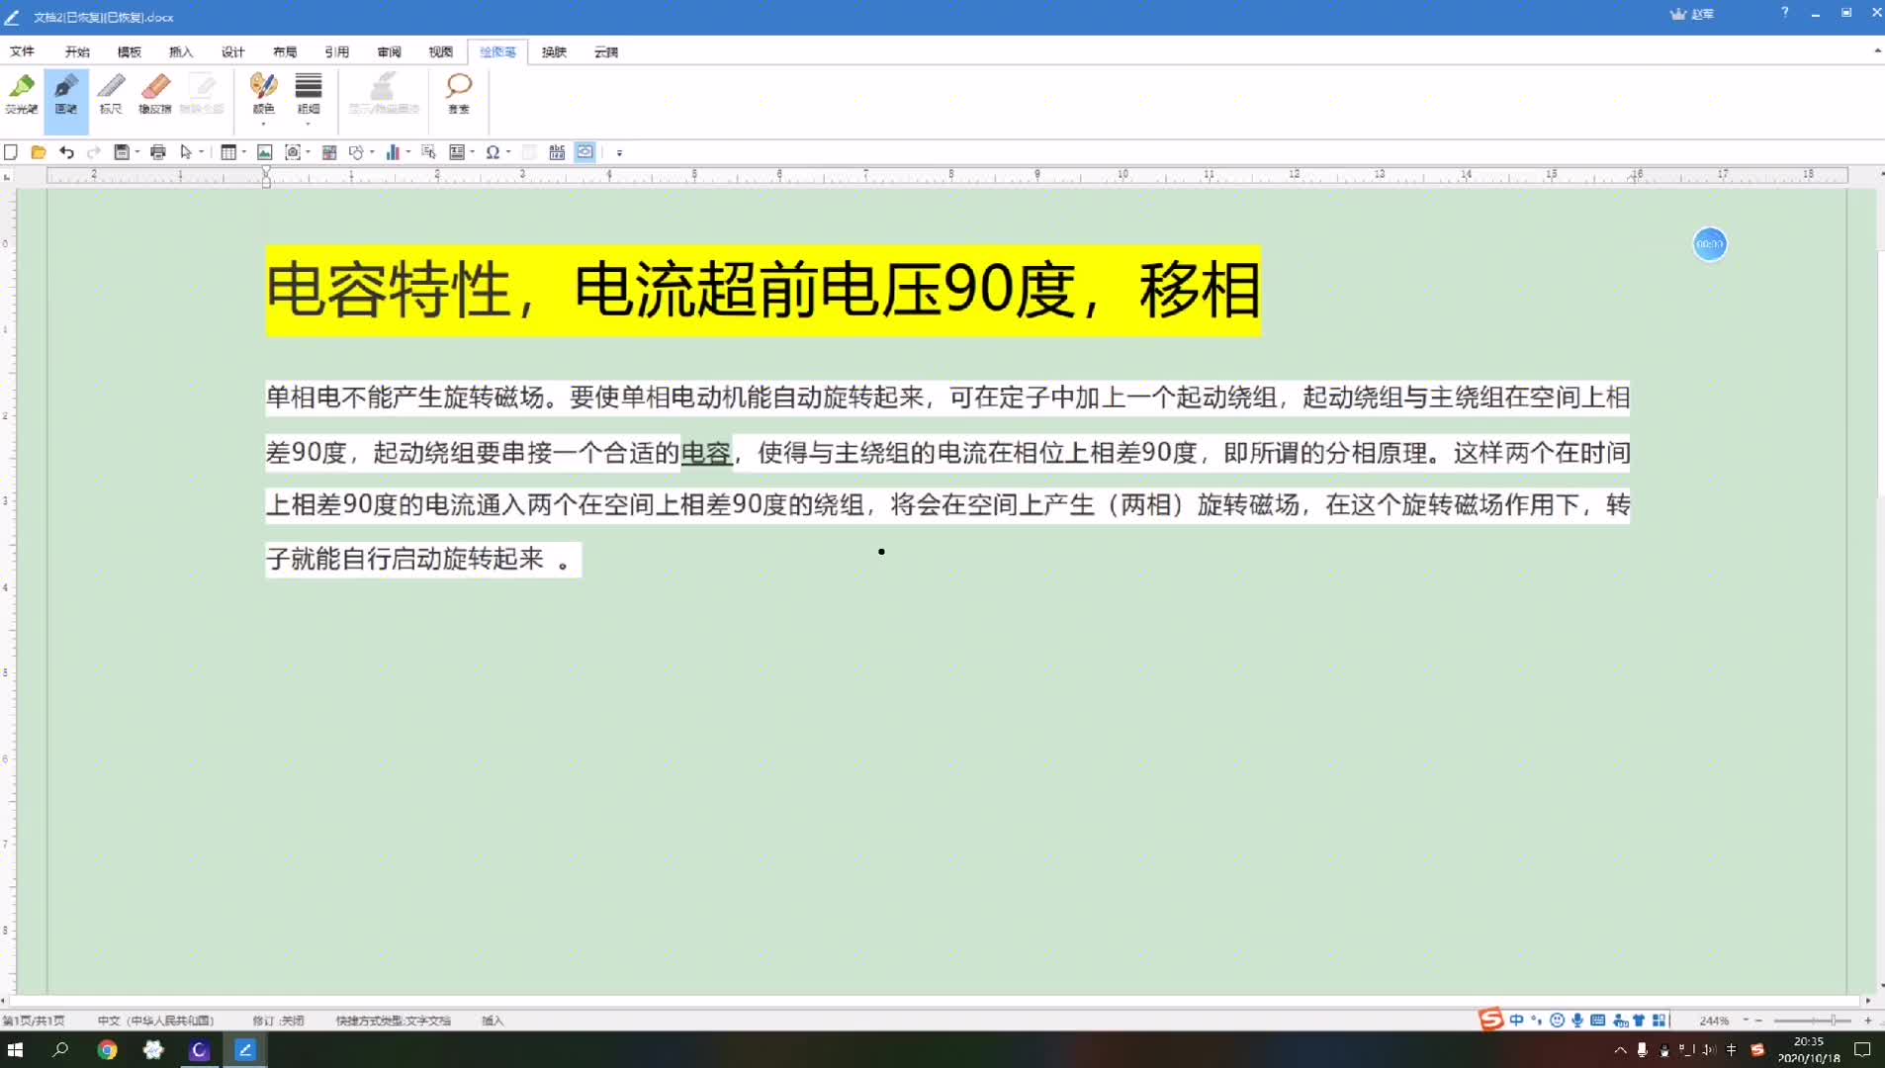1885x1068 pixels.
Task: Save the document with floppy icon
Action: coord(122,152)
